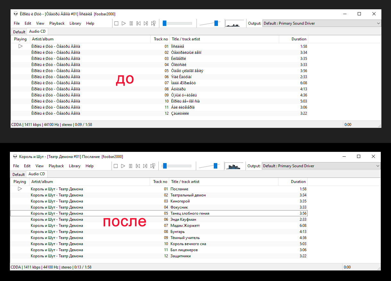Select track Фокусник

click(159, 207)
